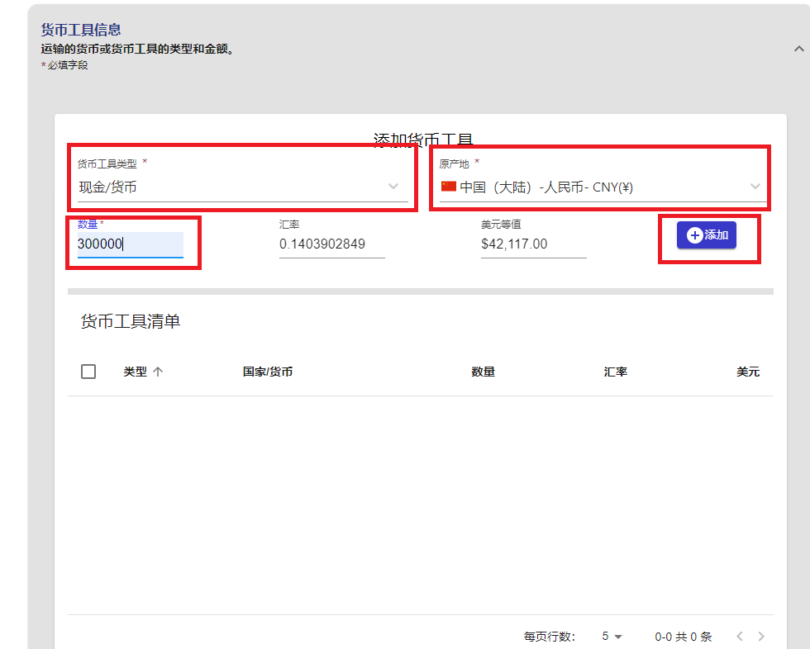Click the 汇率 value field
Viewport: 810px width, 649px height.
pos(331,244)
